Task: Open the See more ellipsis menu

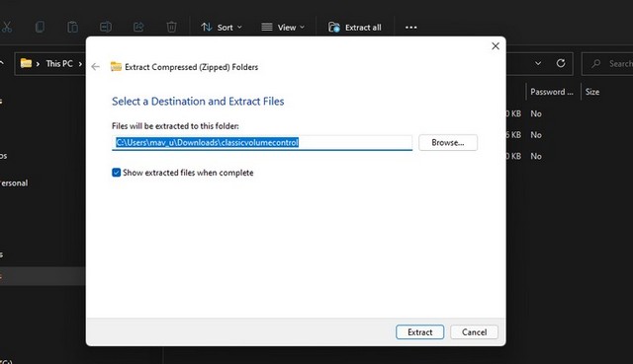Action: point(411,28)
